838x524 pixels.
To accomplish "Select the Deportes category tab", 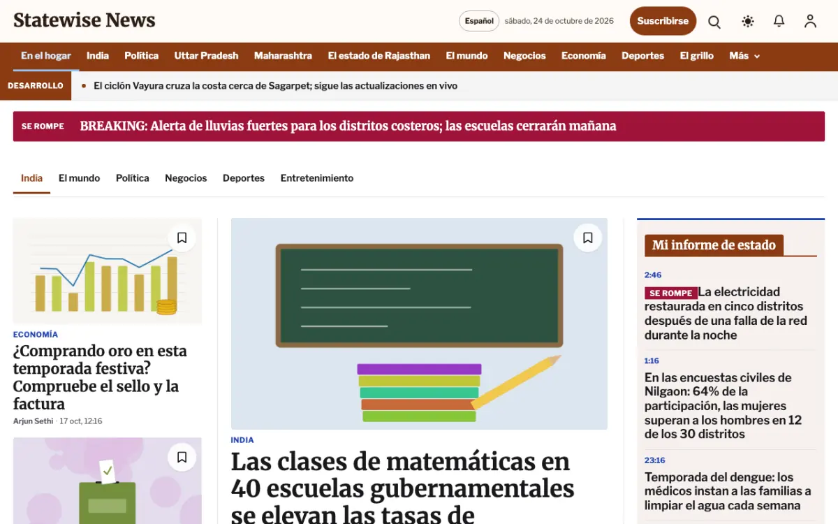I will (244, 178).
